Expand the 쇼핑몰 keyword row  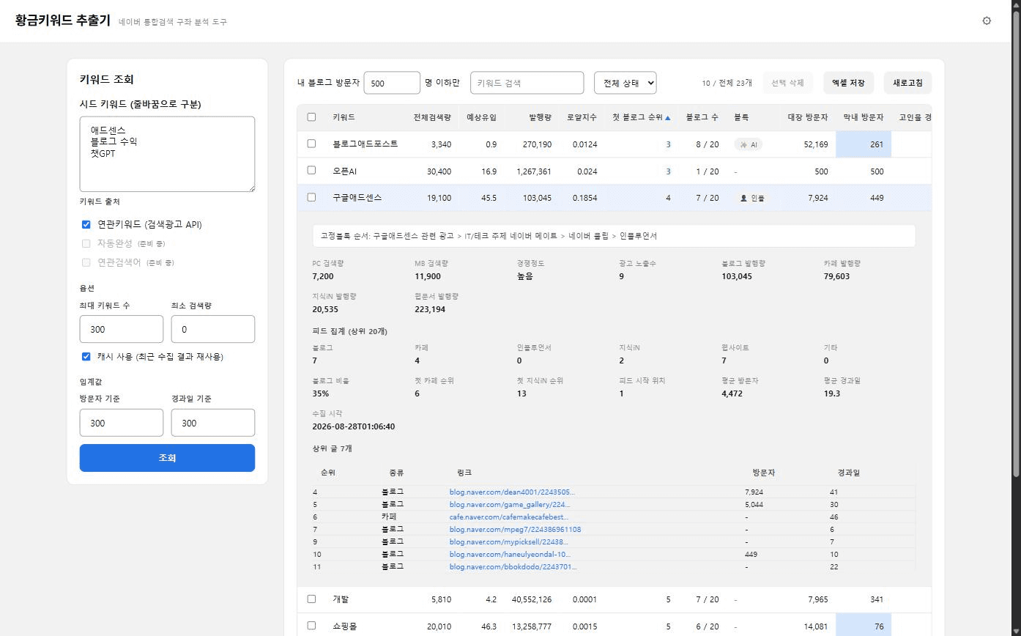[x=614, y=625]
